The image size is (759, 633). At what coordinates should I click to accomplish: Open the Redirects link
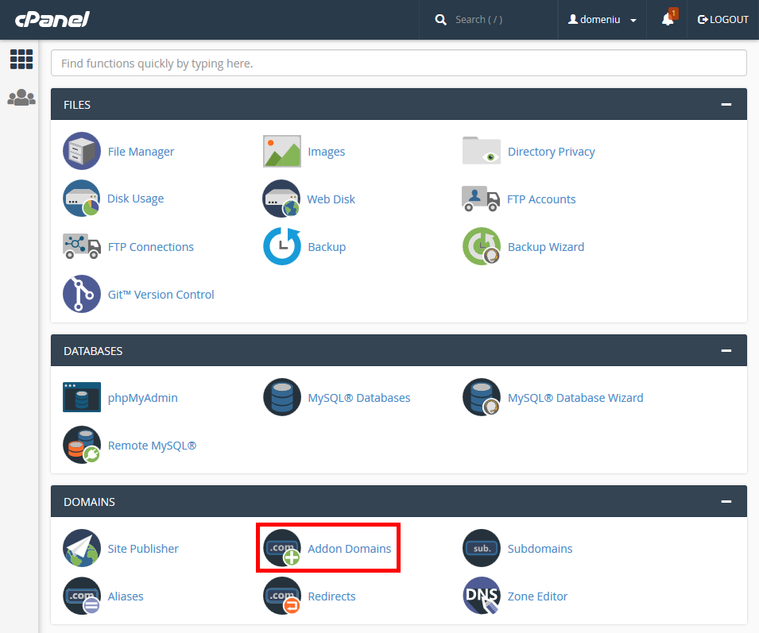pos(331,596)
